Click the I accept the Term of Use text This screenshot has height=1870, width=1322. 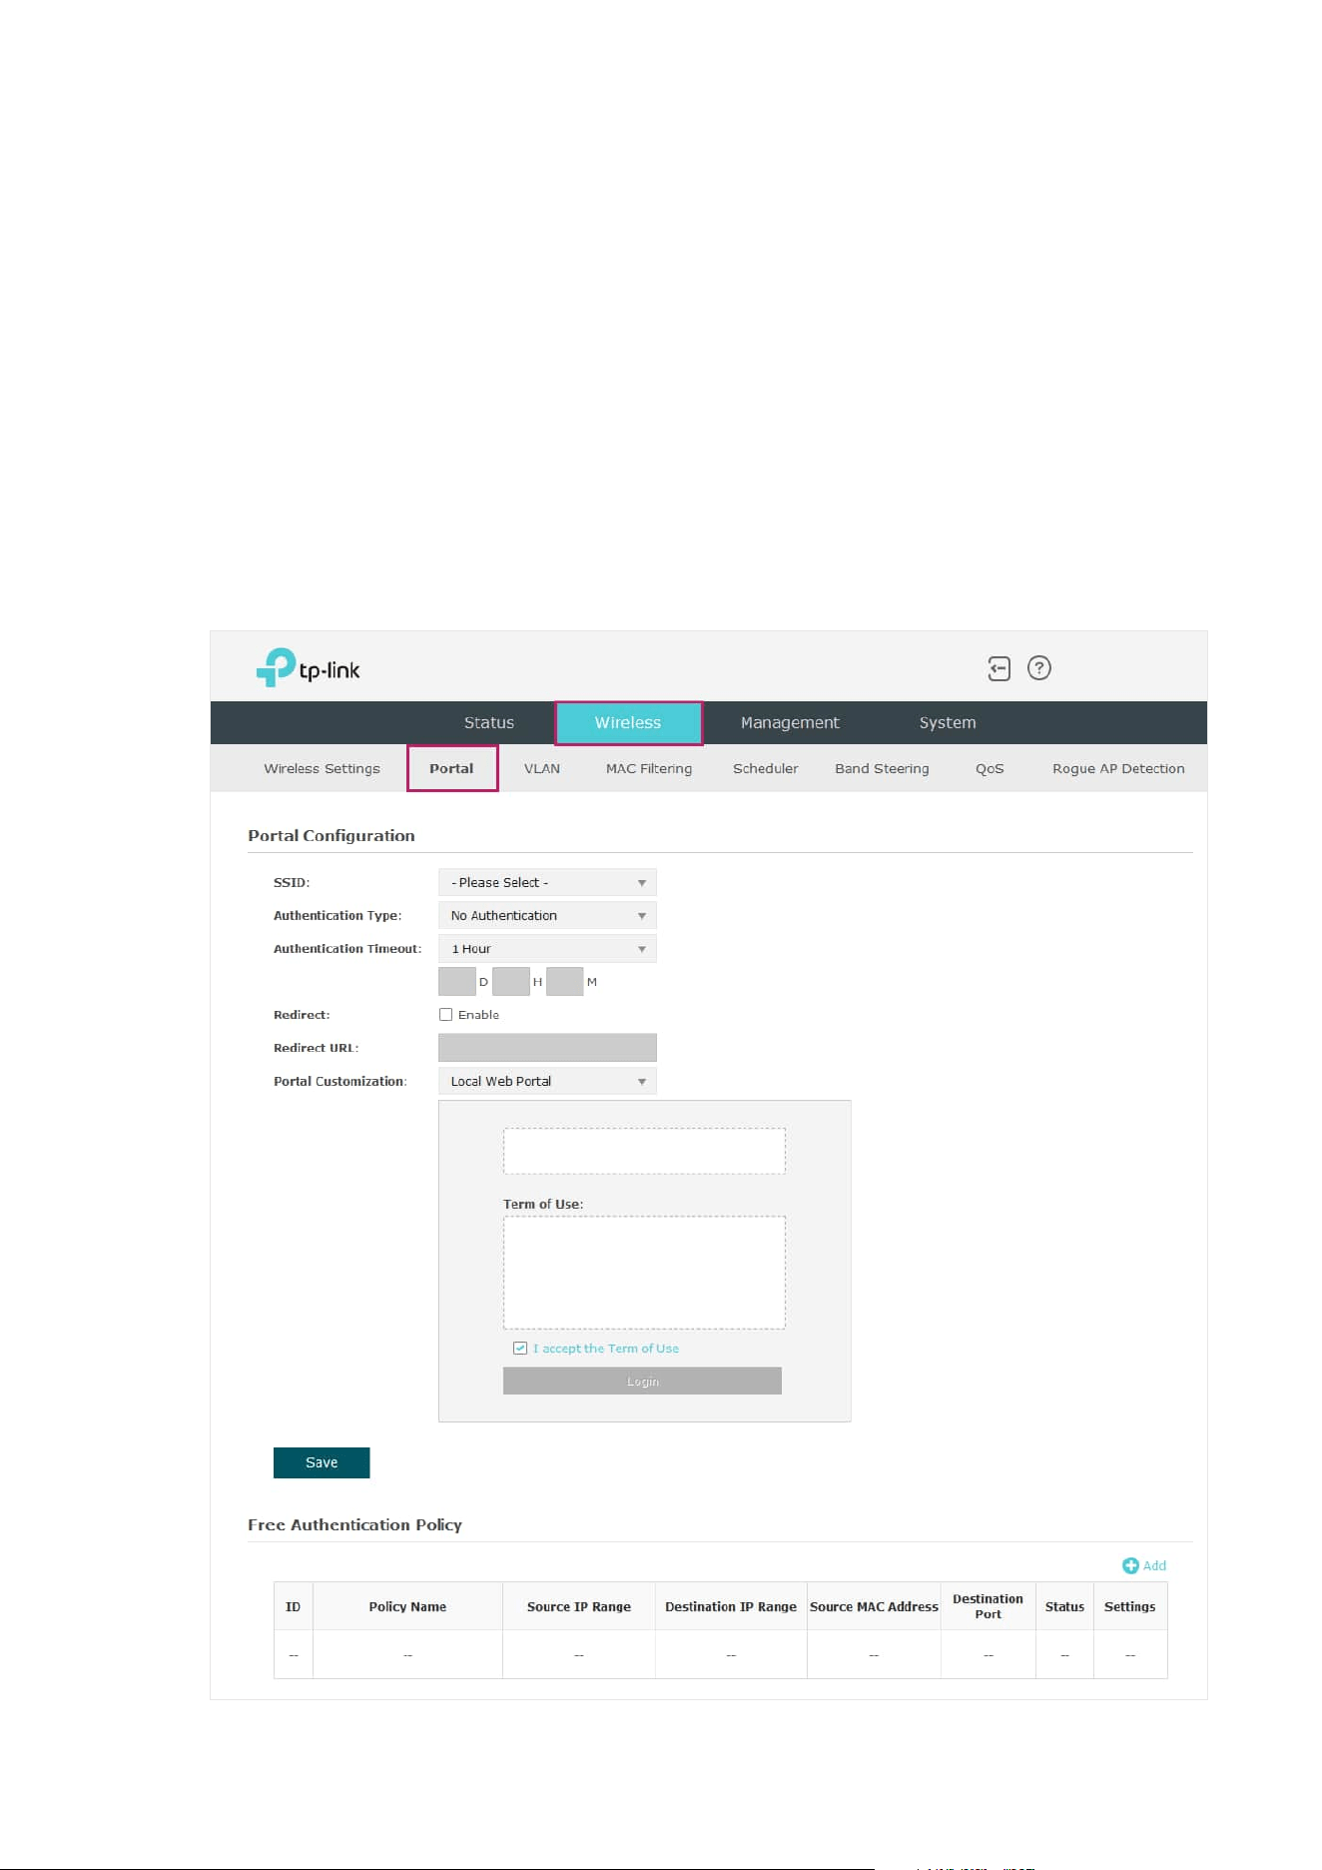[x=606, y=1349]
